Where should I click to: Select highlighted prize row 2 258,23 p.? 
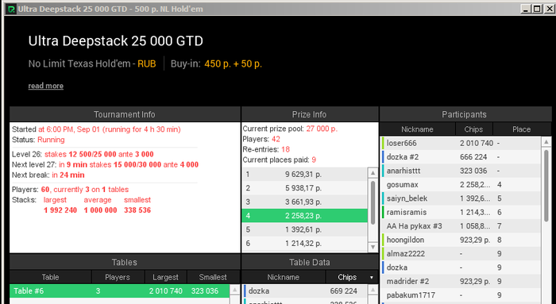tap(304, 215)
